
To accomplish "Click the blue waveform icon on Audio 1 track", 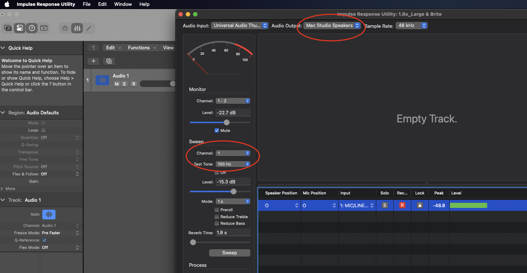I will pyautogui.click(x=103, y=80).
